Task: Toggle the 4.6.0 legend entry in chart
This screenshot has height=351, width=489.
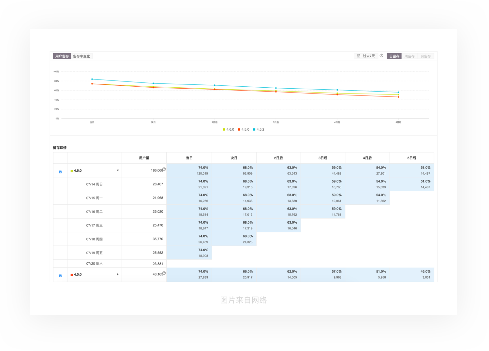Action: click(x=228, y=129)
